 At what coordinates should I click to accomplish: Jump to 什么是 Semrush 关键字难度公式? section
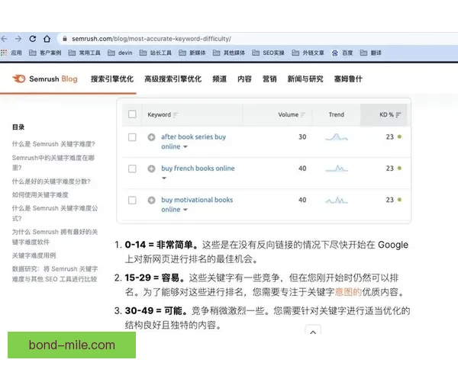point(55,213)
